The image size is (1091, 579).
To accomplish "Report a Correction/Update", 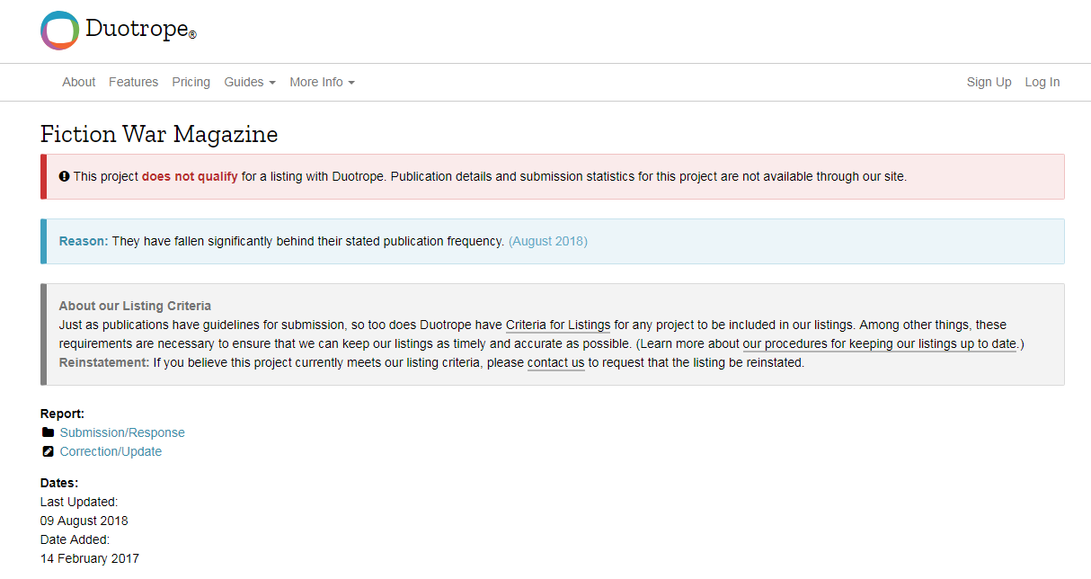I will pyautogui.click(x=111, y=451).
